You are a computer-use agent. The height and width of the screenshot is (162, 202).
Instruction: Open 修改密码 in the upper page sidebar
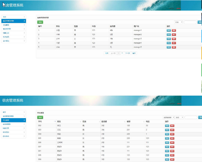14,37
